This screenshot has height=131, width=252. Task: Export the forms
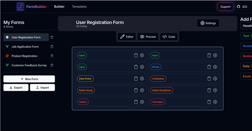click(16, 88)
